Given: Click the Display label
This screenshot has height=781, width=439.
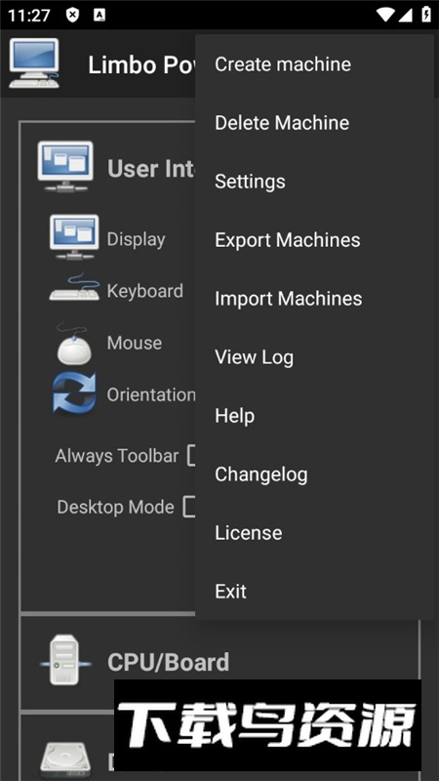Looking at the screenshot, I should point(136,239).
